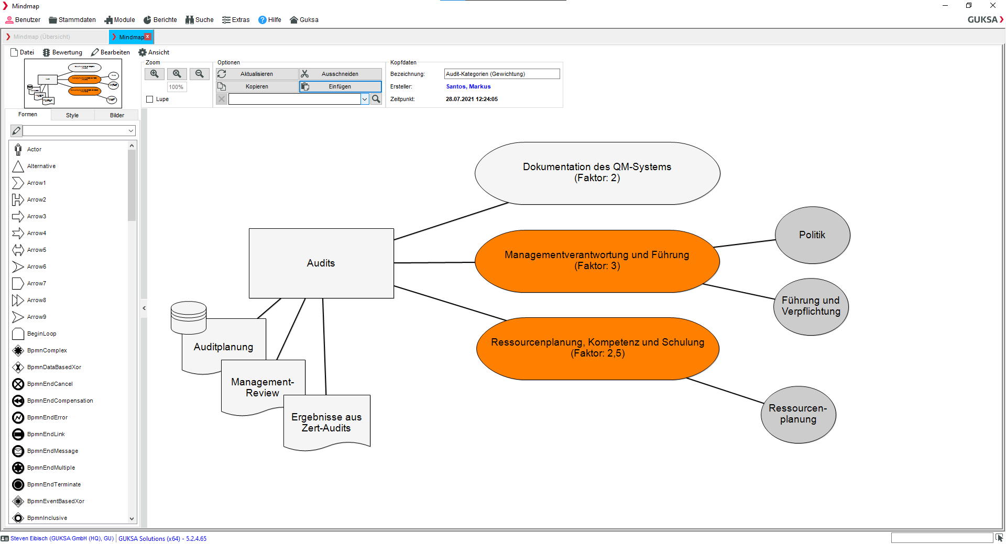The height and width of the screenshot is (544, 1006).
Task: Close the Mindmap tab with the red X
Action: (148, 37)
